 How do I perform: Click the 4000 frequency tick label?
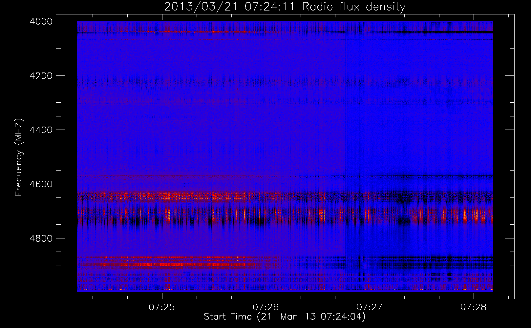(41, 21)
